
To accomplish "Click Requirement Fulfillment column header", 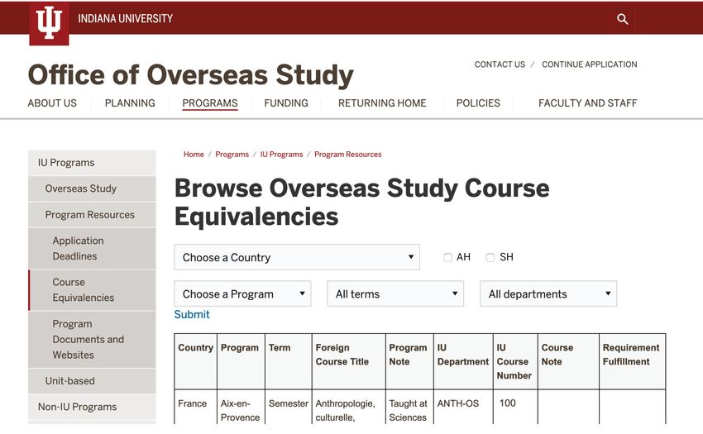I will pyautogui.click(x=632, y=361).
